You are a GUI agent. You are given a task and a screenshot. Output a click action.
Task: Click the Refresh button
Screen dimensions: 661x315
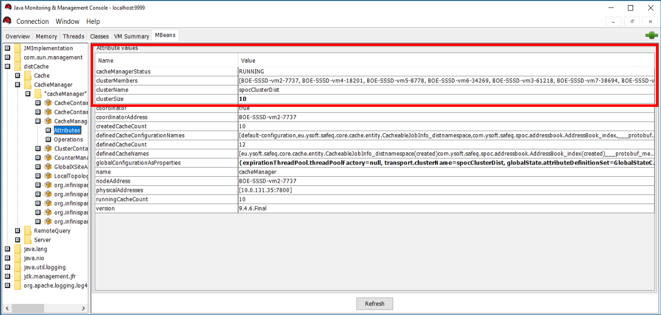[374, 304]
